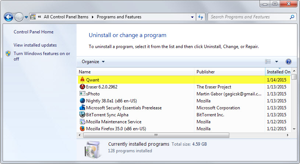Viewport: 300px width, 164px height.
Task: Click the Control Panel icon in address bar
Action: pyautogui.click(x=33, y=17)
